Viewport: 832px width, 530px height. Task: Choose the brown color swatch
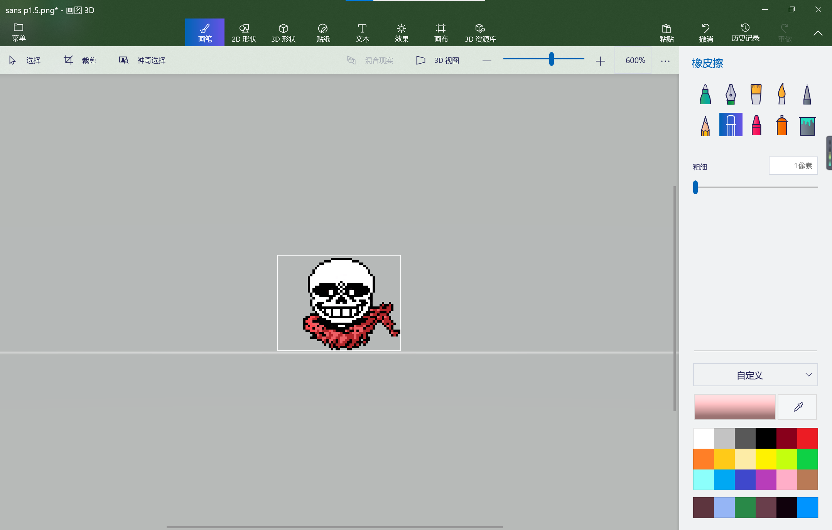[808, 480]
